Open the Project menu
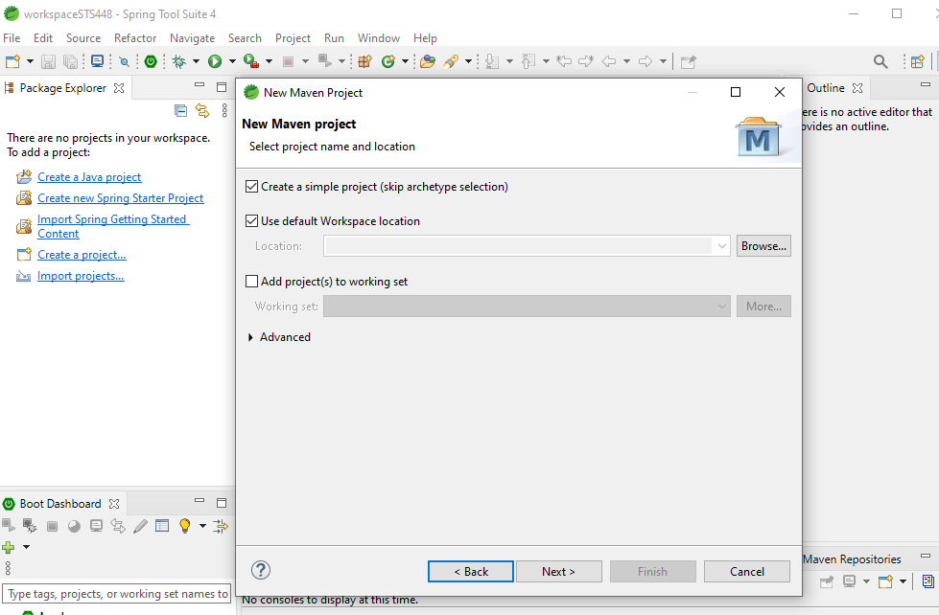This screenshot has height=615, width=939. point(293,38)
